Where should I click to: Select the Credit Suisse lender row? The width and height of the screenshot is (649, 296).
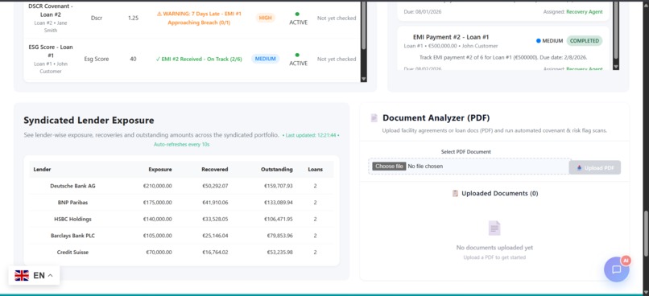pos(181,253)
